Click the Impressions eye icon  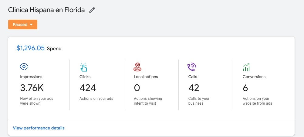click(x=24, y=67)
